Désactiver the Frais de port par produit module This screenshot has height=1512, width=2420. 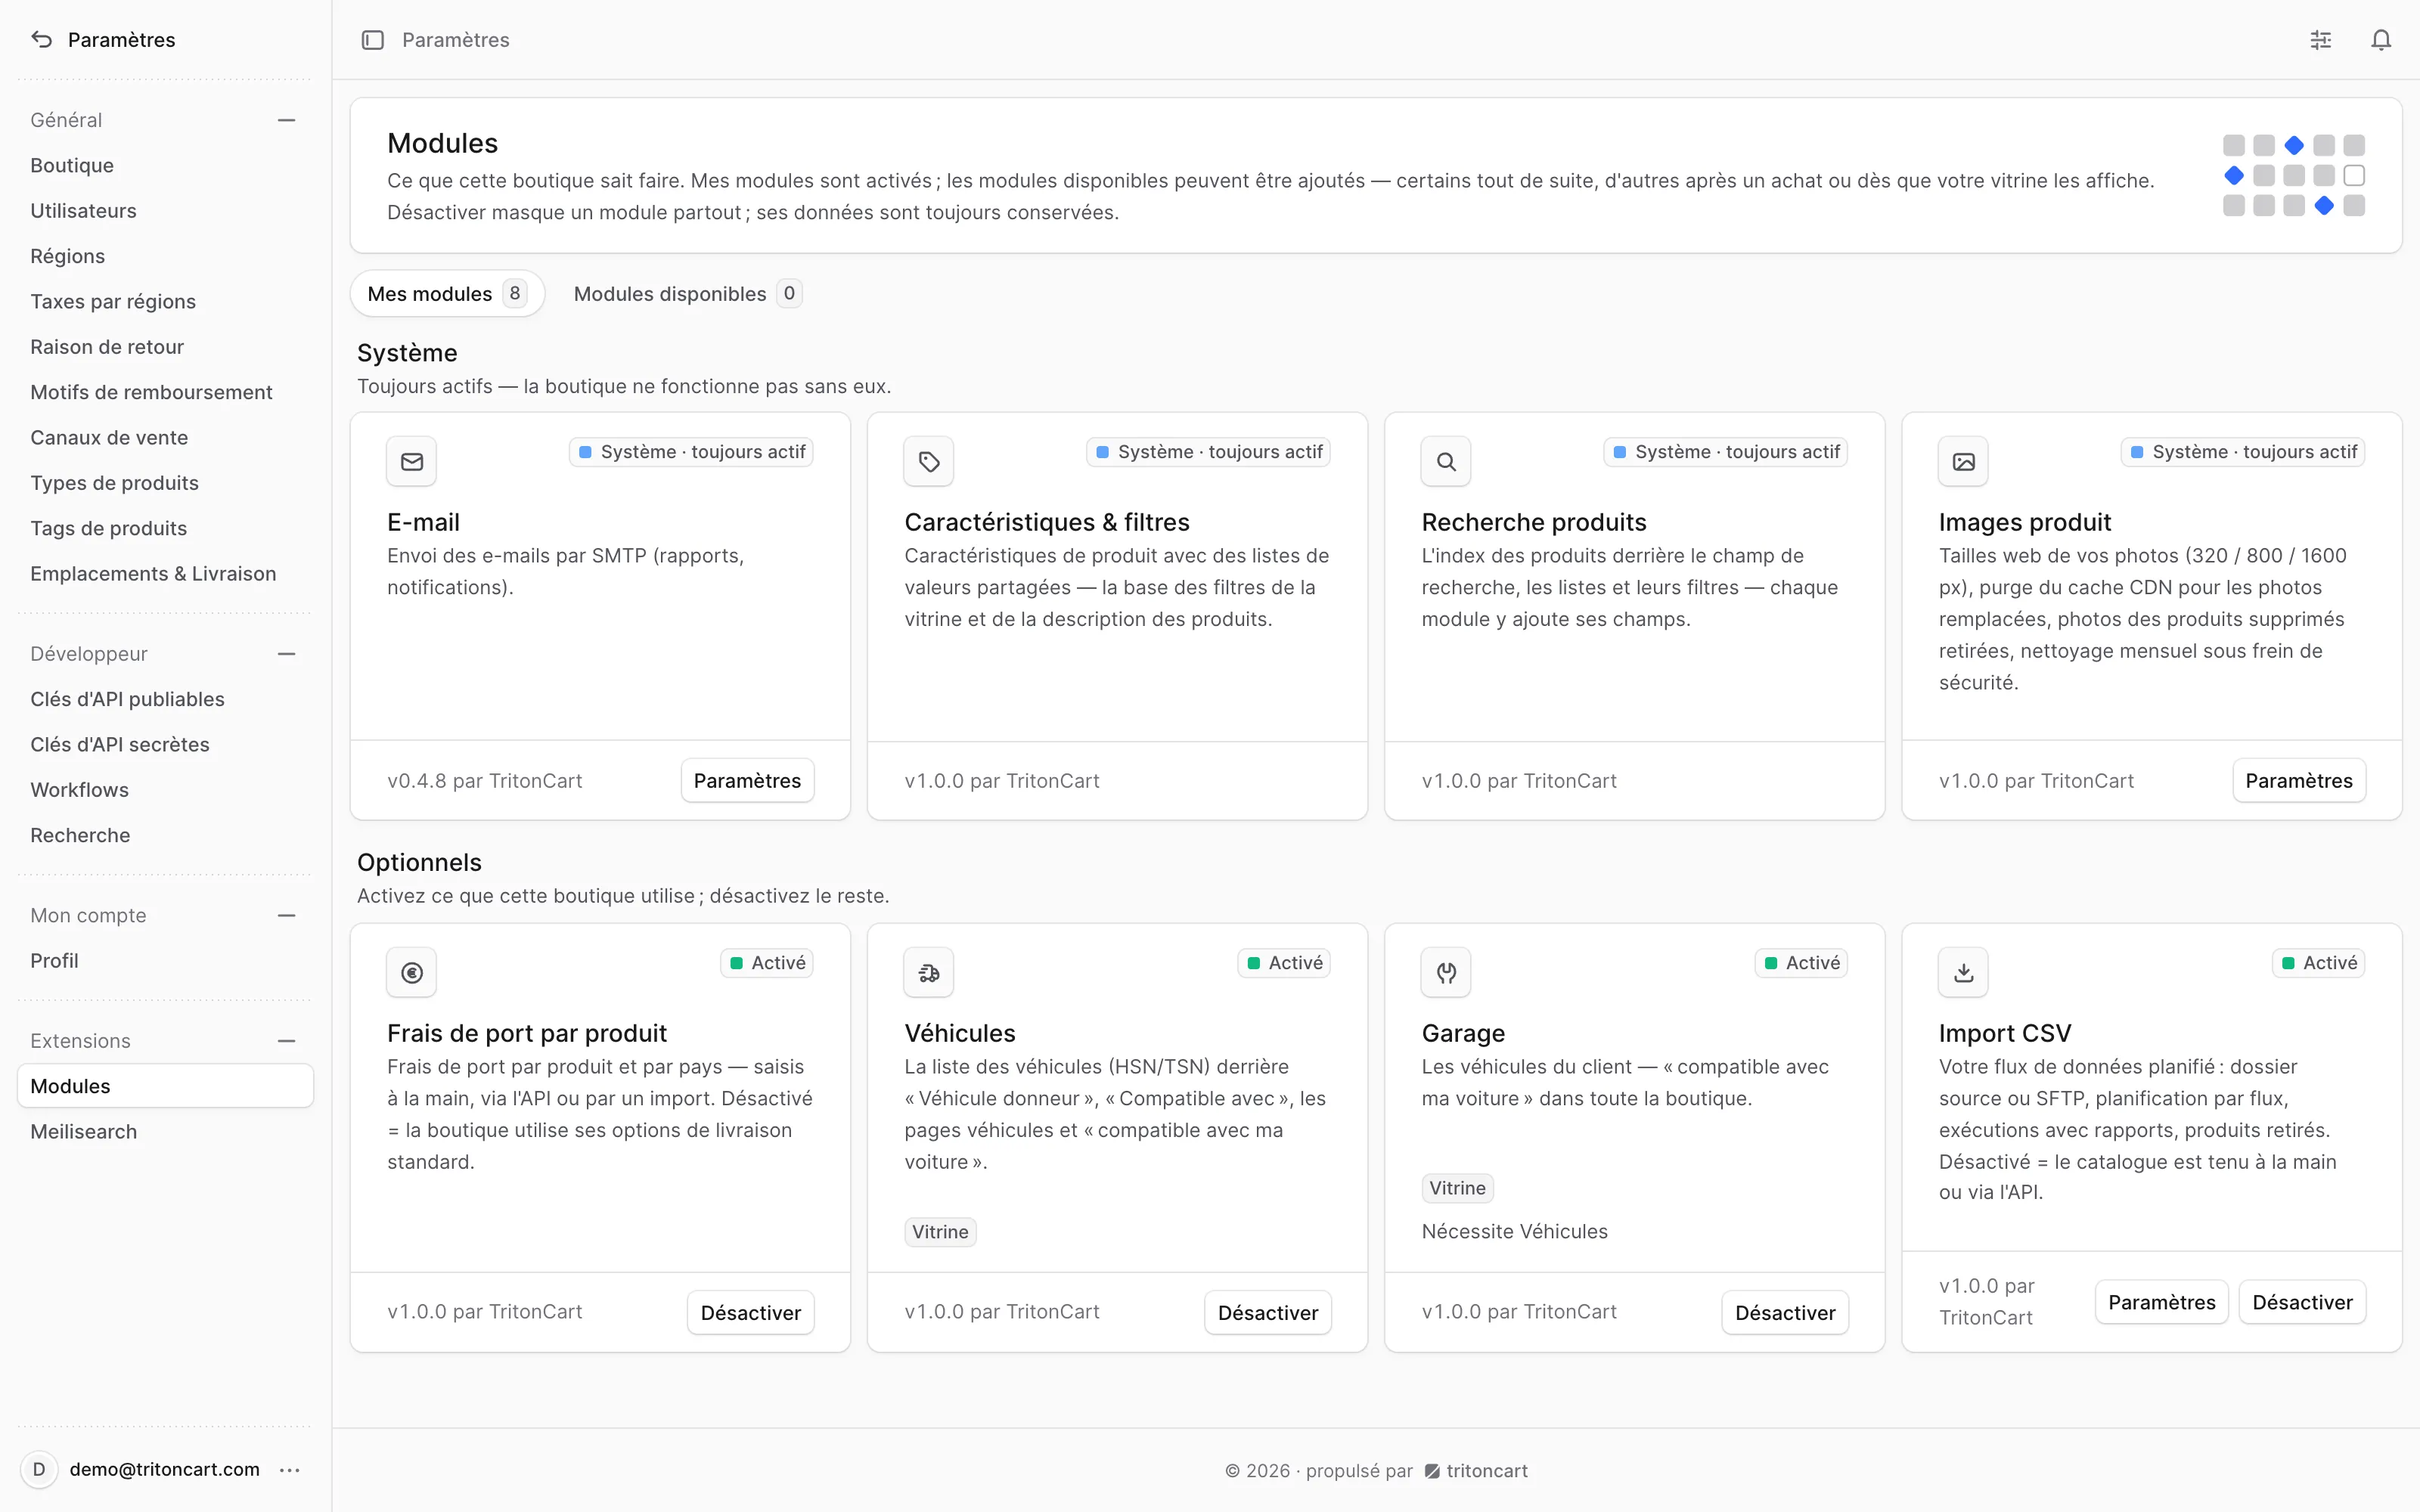tap(750, 1312)
